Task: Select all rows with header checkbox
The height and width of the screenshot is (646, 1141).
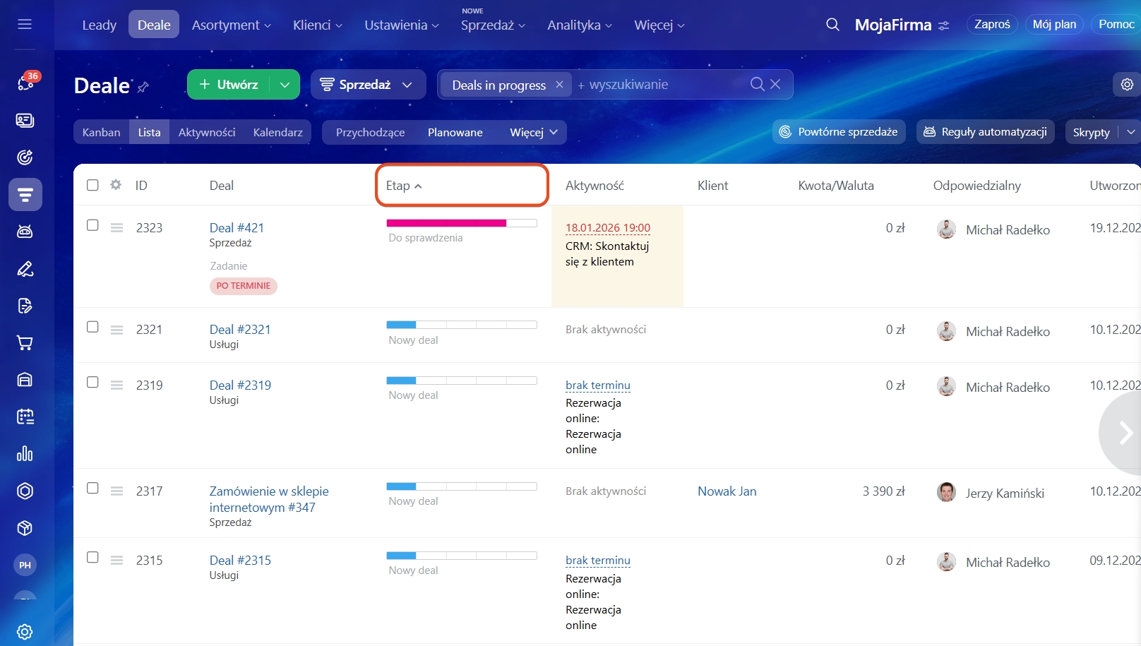Action: (92, 185)
